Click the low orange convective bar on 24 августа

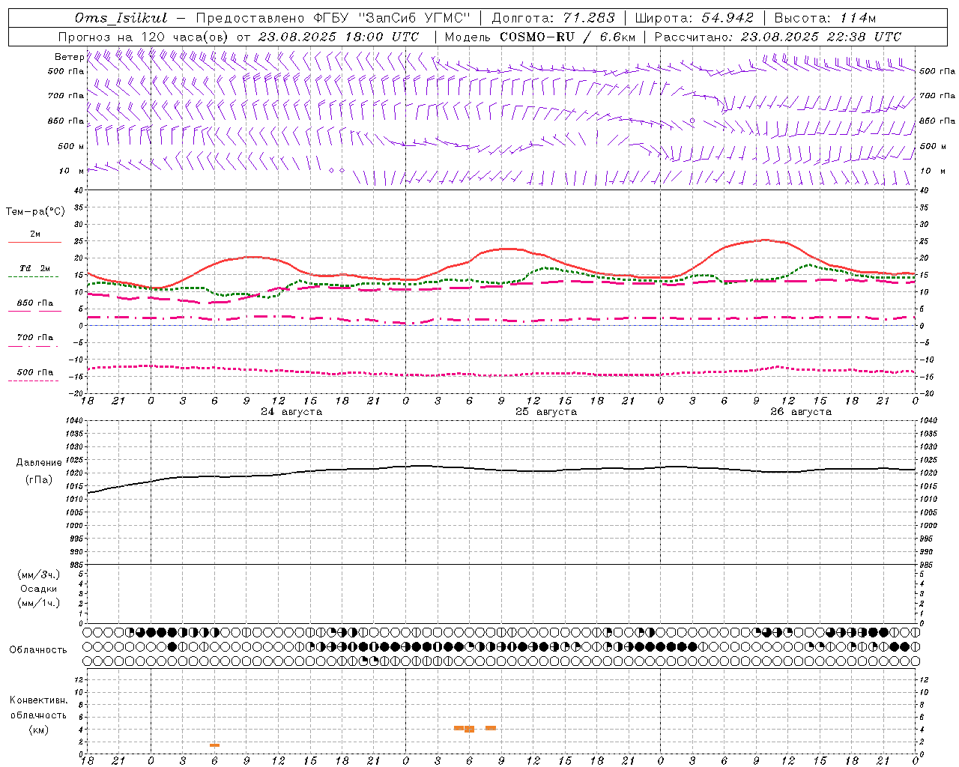pyautogui.click(x=214, y=745)
